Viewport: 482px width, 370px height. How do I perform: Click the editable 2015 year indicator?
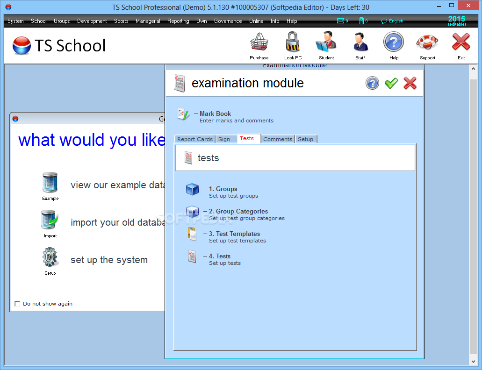point(456,21)
